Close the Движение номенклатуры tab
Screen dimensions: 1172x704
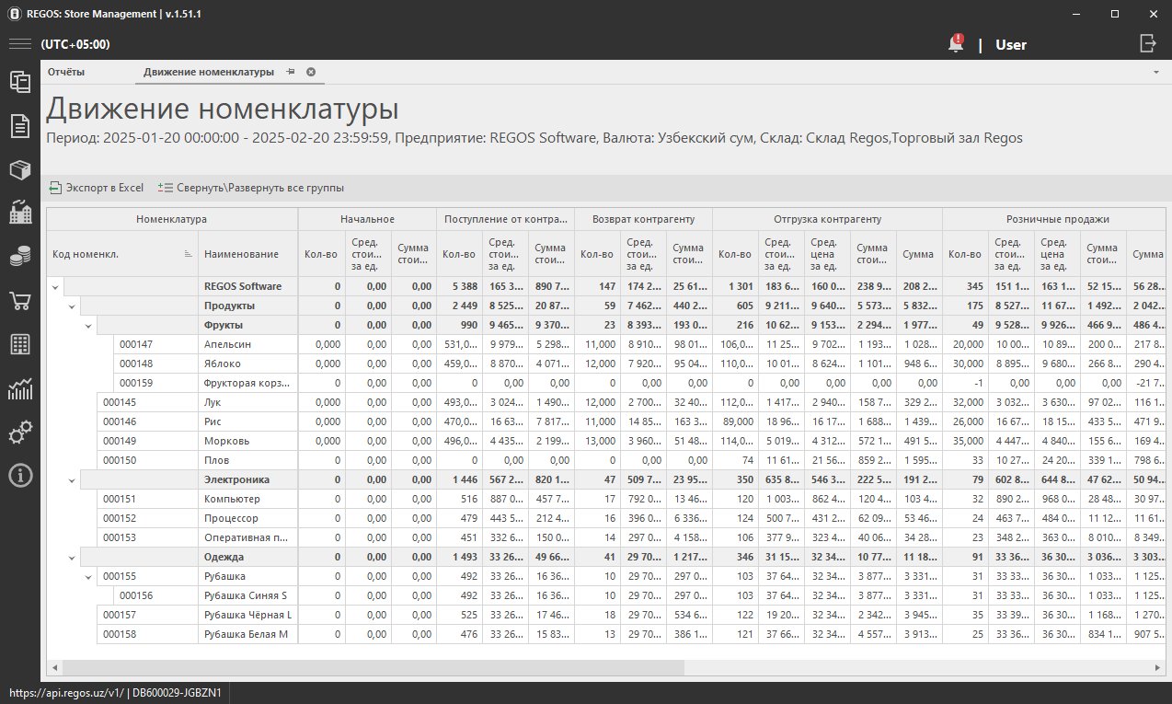click(x=311, y=72)
